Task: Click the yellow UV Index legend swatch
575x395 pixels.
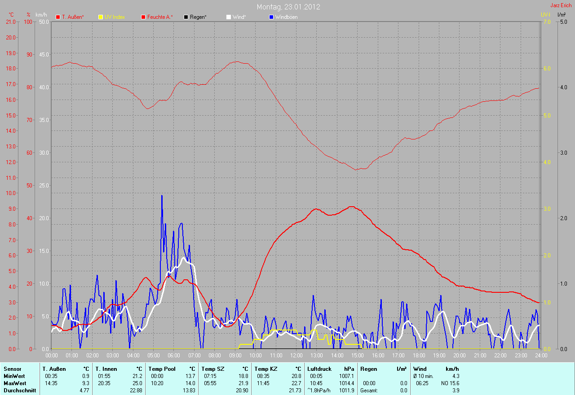Action: click(101, 17)
